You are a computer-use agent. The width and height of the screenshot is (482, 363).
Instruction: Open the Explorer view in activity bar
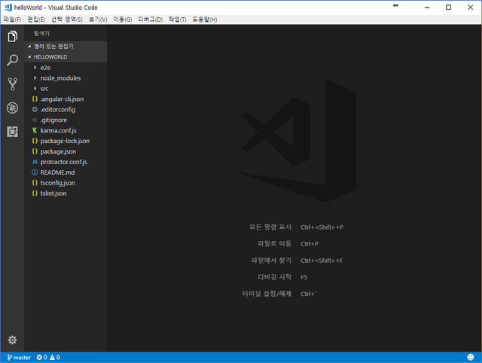12,36
